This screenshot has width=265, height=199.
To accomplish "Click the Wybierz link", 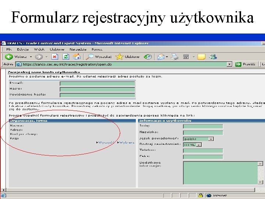I will point(126,143).
